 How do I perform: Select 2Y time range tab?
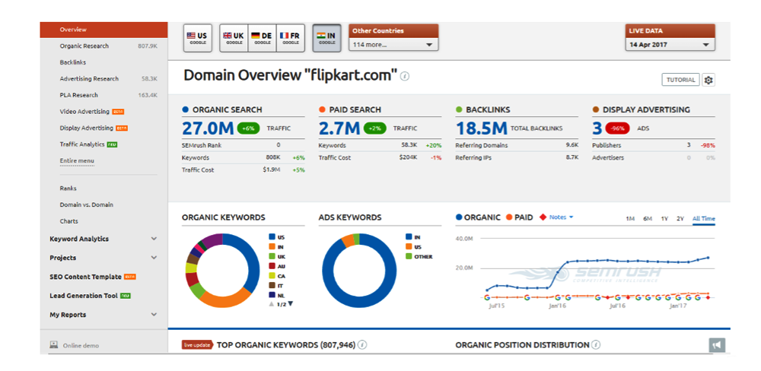point(680,219)
